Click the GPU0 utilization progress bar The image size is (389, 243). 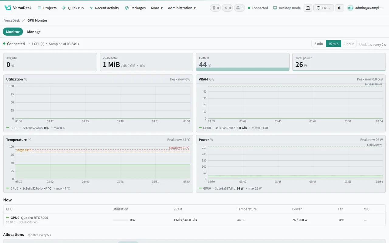pyautogui.click(x=120, y=220)
